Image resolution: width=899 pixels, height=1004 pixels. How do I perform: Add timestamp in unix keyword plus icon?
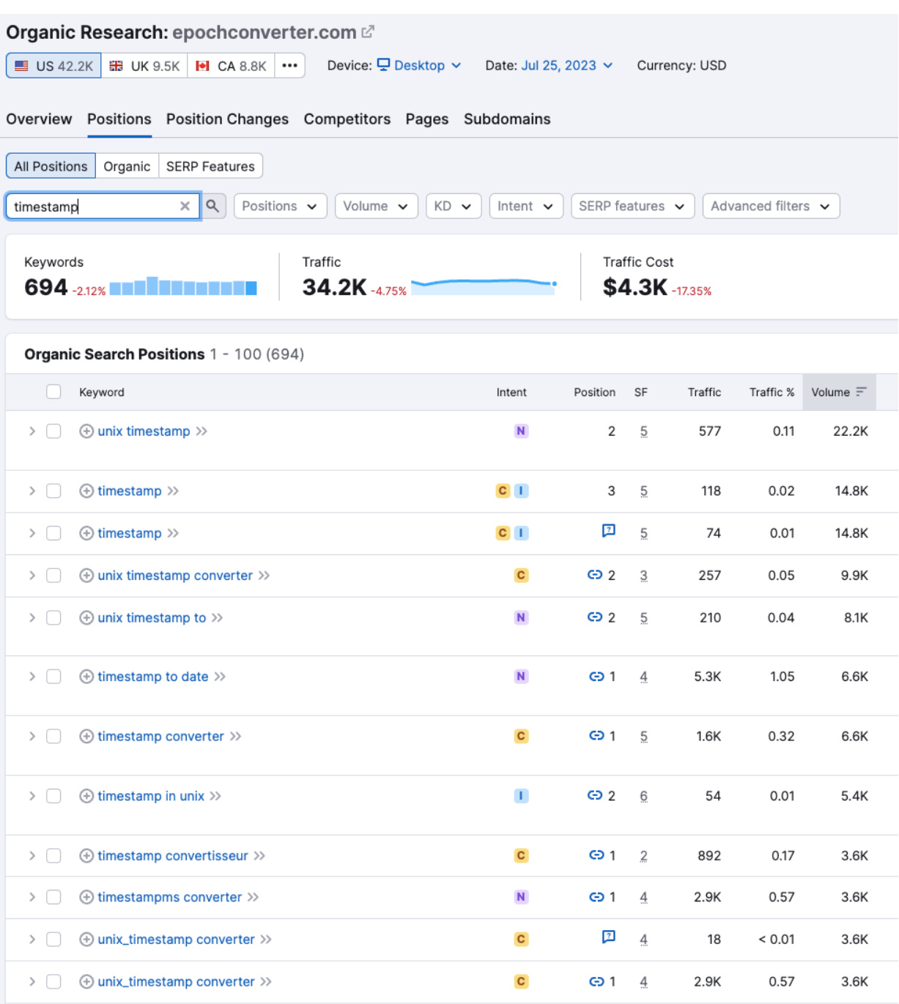[x=86, y=796]
